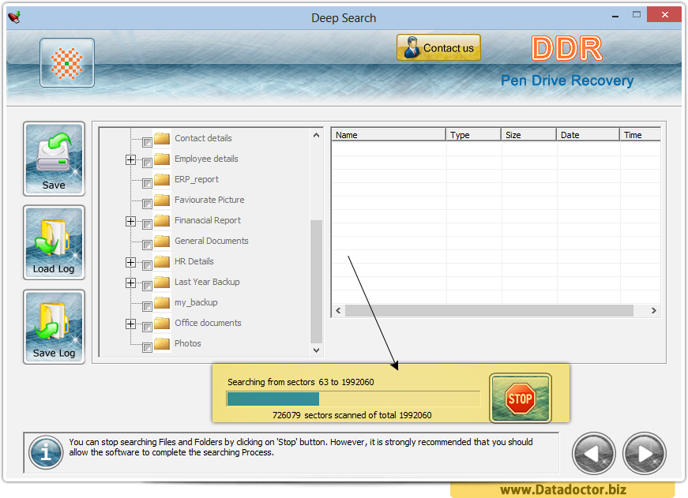Click the back navigation arrow
This screenshot has width=688, height=498.
click(x=593, y=453)
